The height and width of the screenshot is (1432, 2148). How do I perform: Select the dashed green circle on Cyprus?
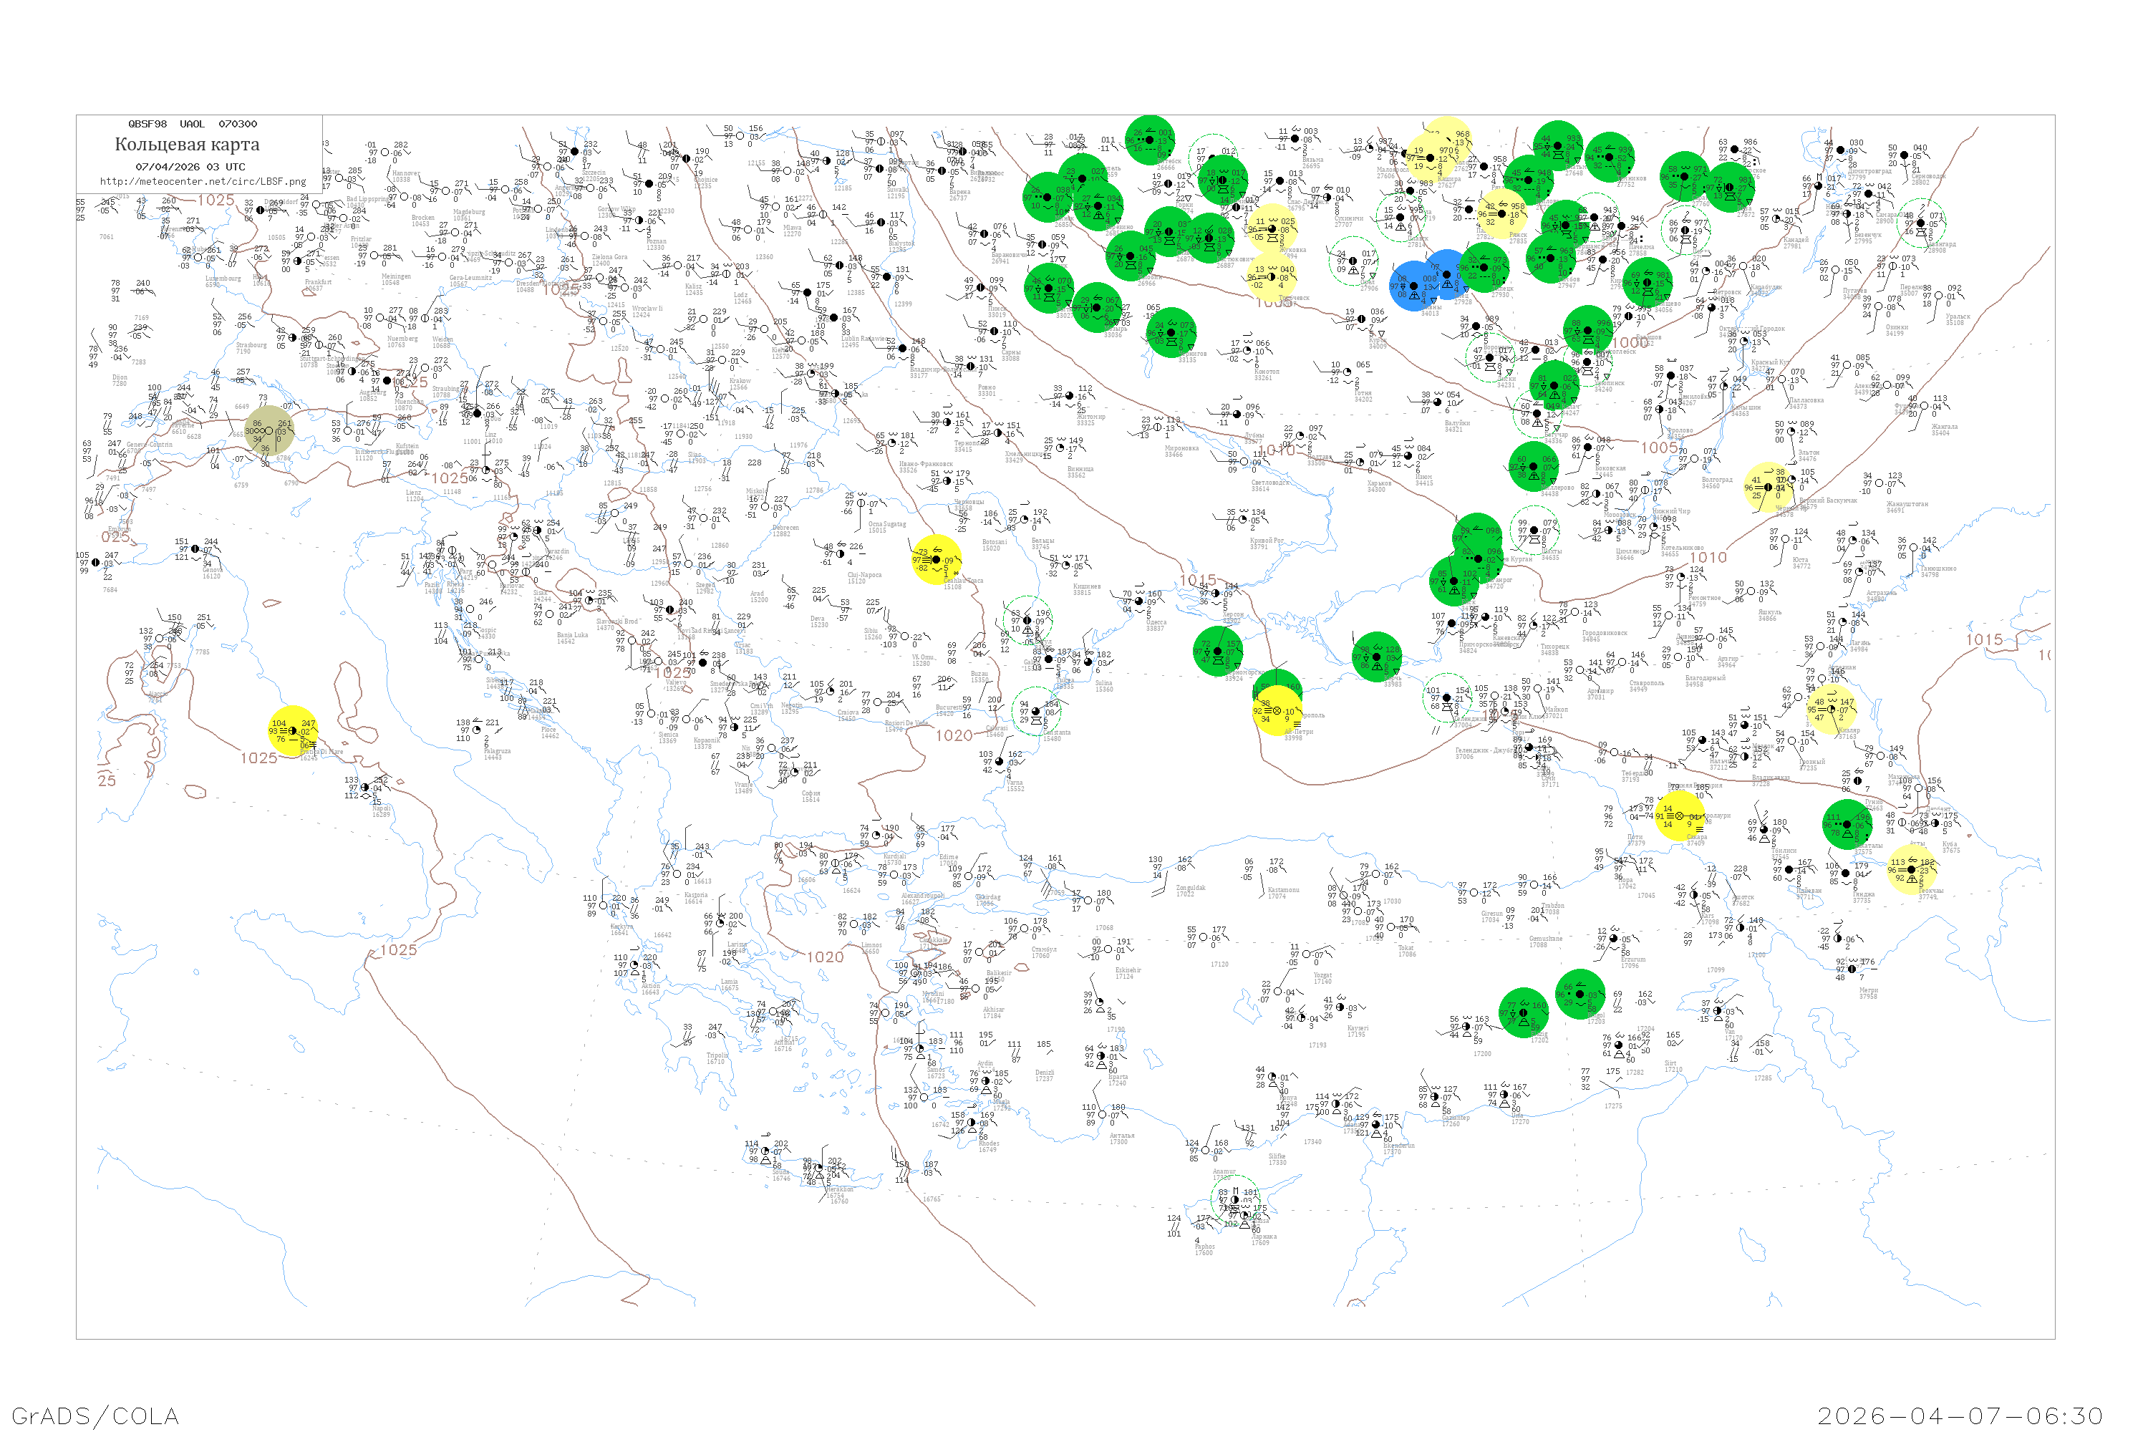point(1236,1201)
